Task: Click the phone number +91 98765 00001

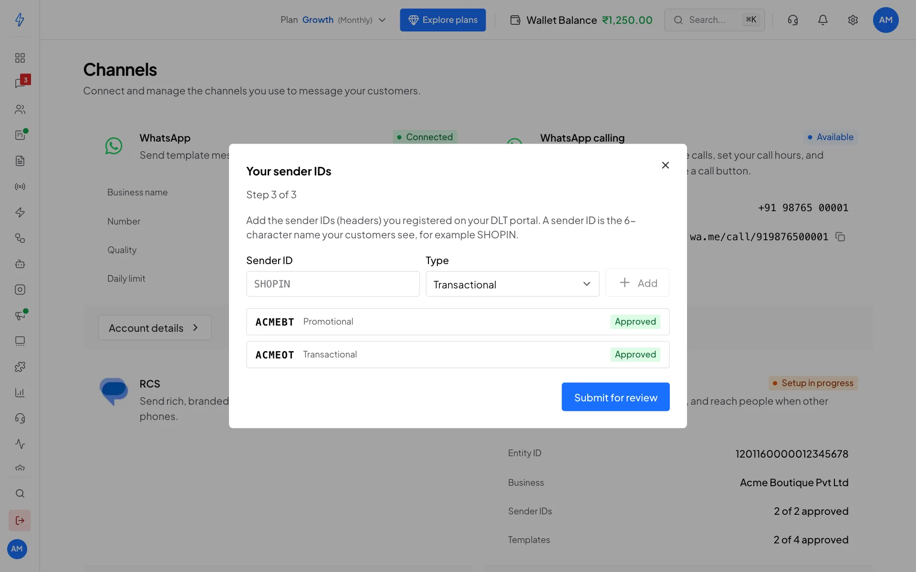Action: [x=803, y=208]
